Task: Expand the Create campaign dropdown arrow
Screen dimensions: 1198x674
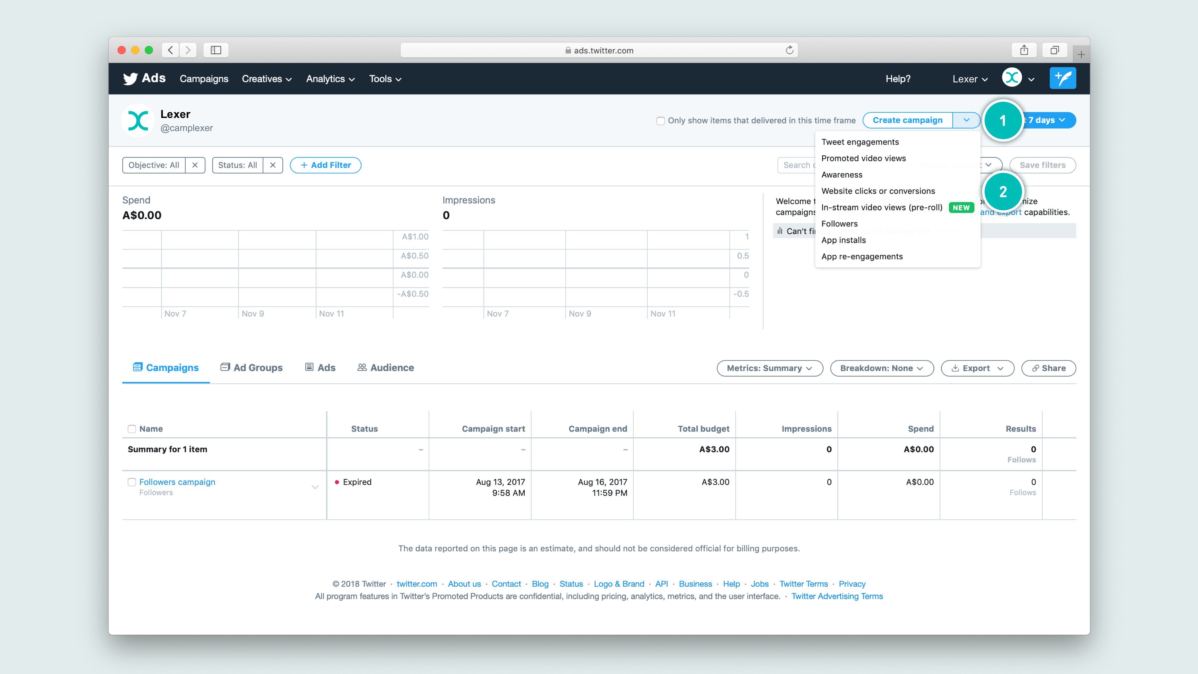Action: pyautogui.click(x=967, y=120)
